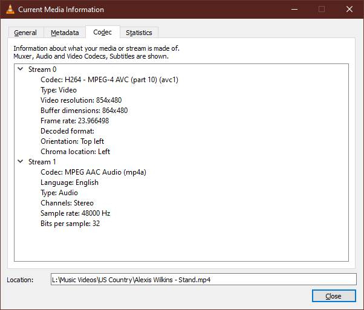
Task: Select the Buffer dimensions 864x480 row
Action: pos(84,111)
